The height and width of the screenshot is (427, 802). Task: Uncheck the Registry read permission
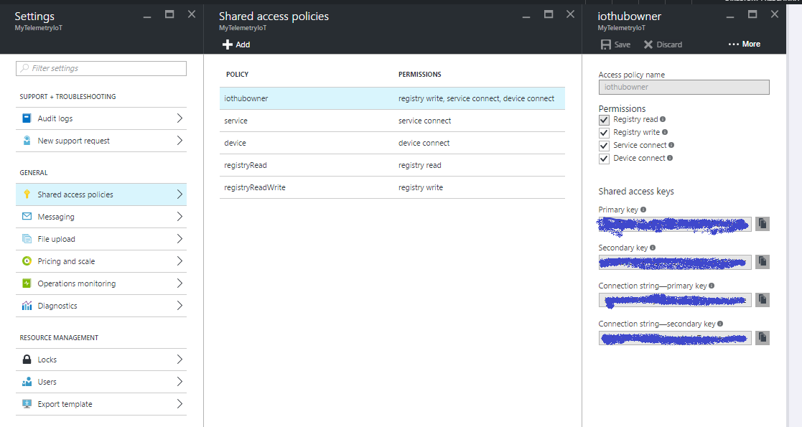pyautogui.click(x=604, y=120)
